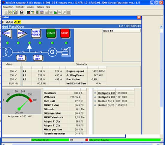Screen dimensions: 165x145
Task: Click the house icon in toolbar
Action: 15,12
